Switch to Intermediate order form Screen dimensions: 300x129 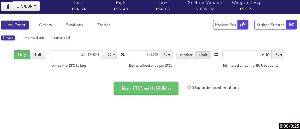pyautogui.click(x=34, y=38)
